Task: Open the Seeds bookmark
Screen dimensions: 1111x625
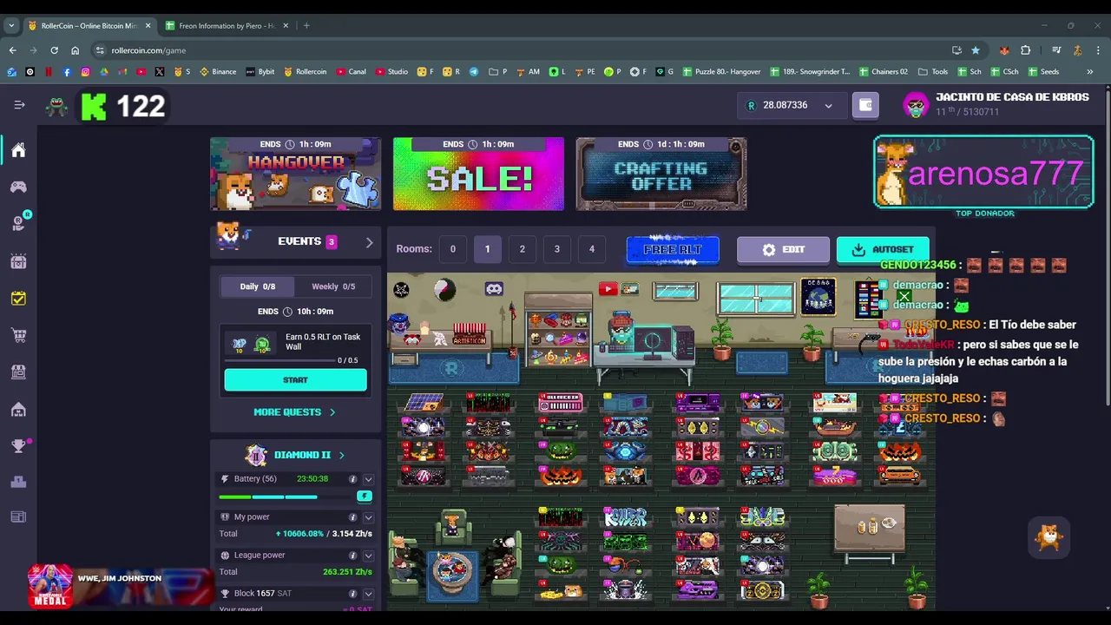Action: tap(1043, 72)
